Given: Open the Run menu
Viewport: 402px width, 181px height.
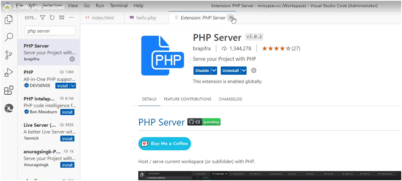Looking at the screenshot, I should point(100,5).
